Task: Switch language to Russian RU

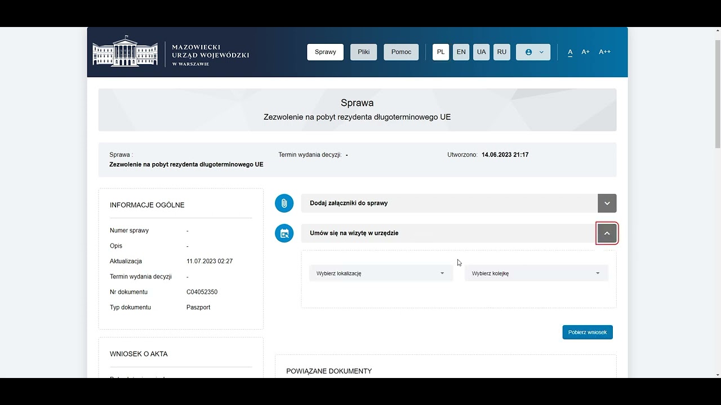Action: click(501, 52)
